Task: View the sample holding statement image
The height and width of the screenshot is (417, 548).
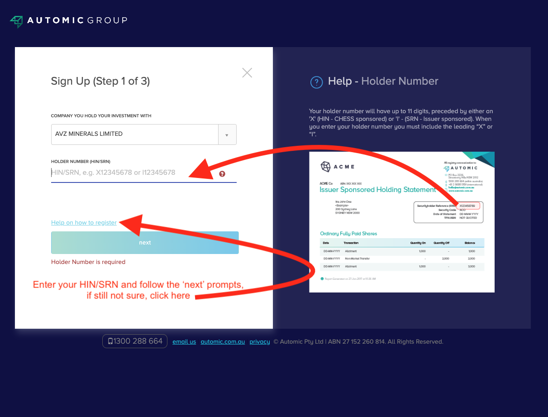Action: tap(402, 222)
